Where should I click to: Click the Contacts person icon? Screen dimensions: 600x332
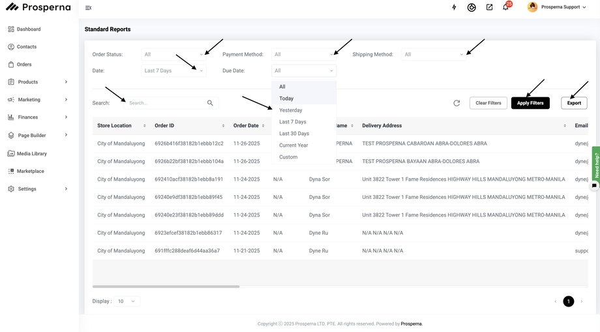coord(11,47)
